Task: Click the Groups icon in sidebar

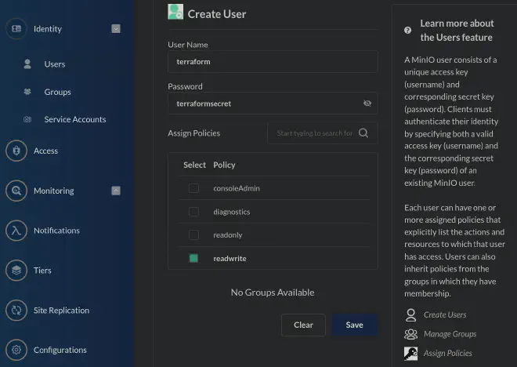Action: click(27, 92)
